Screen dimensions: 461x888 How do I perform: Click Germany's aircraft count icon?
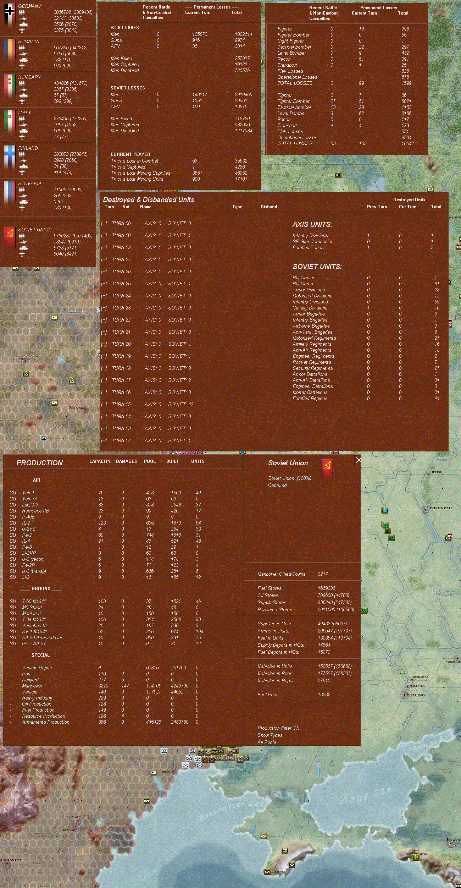[22, 31]
